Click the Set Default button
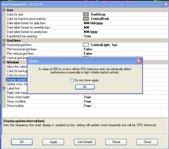Viewport: 169px width, 149px height. pyautogui.click(x=85, y=142)
